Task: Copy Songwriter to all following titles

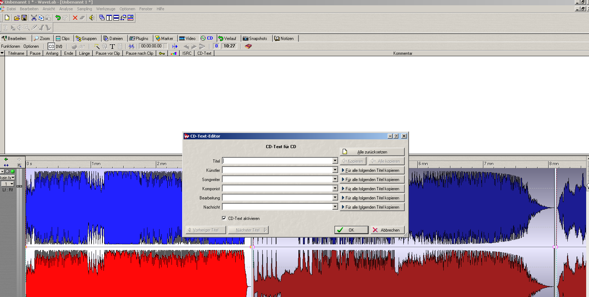Action: click(372, 179)
